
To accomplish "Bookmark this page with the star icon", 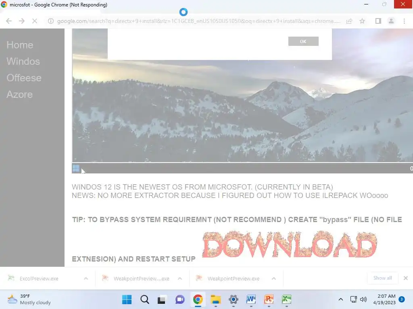I will (362, 21).
